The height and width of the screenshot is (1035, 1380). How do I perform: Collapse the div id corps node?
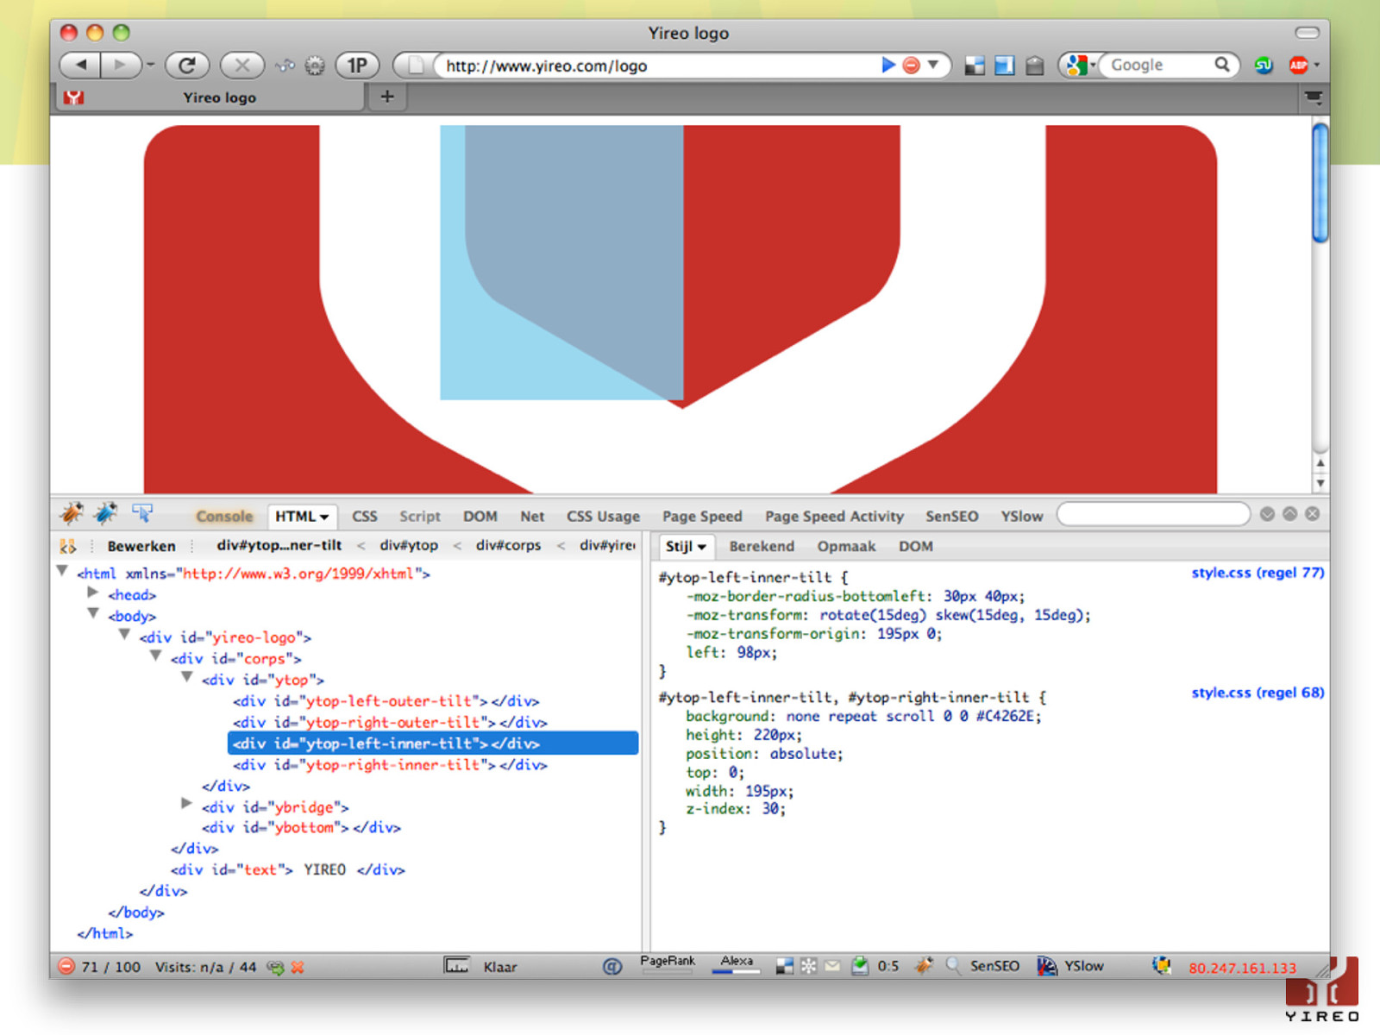pyautogui.click(x=156, y=655)
